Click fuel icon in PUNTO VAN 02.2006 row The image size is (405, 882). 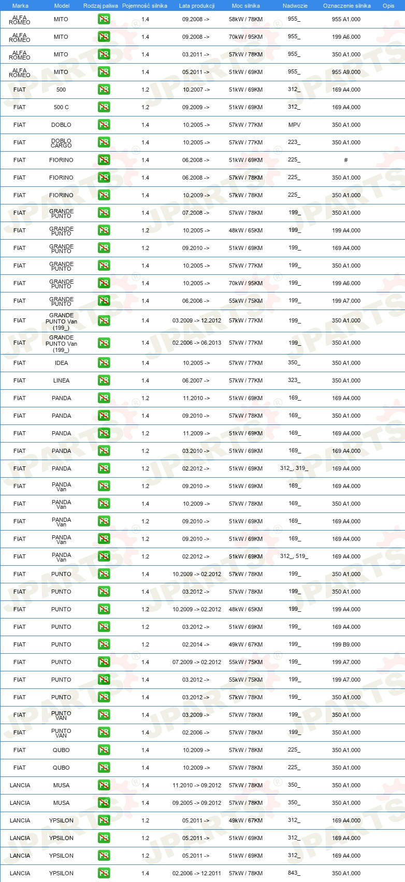104,732
